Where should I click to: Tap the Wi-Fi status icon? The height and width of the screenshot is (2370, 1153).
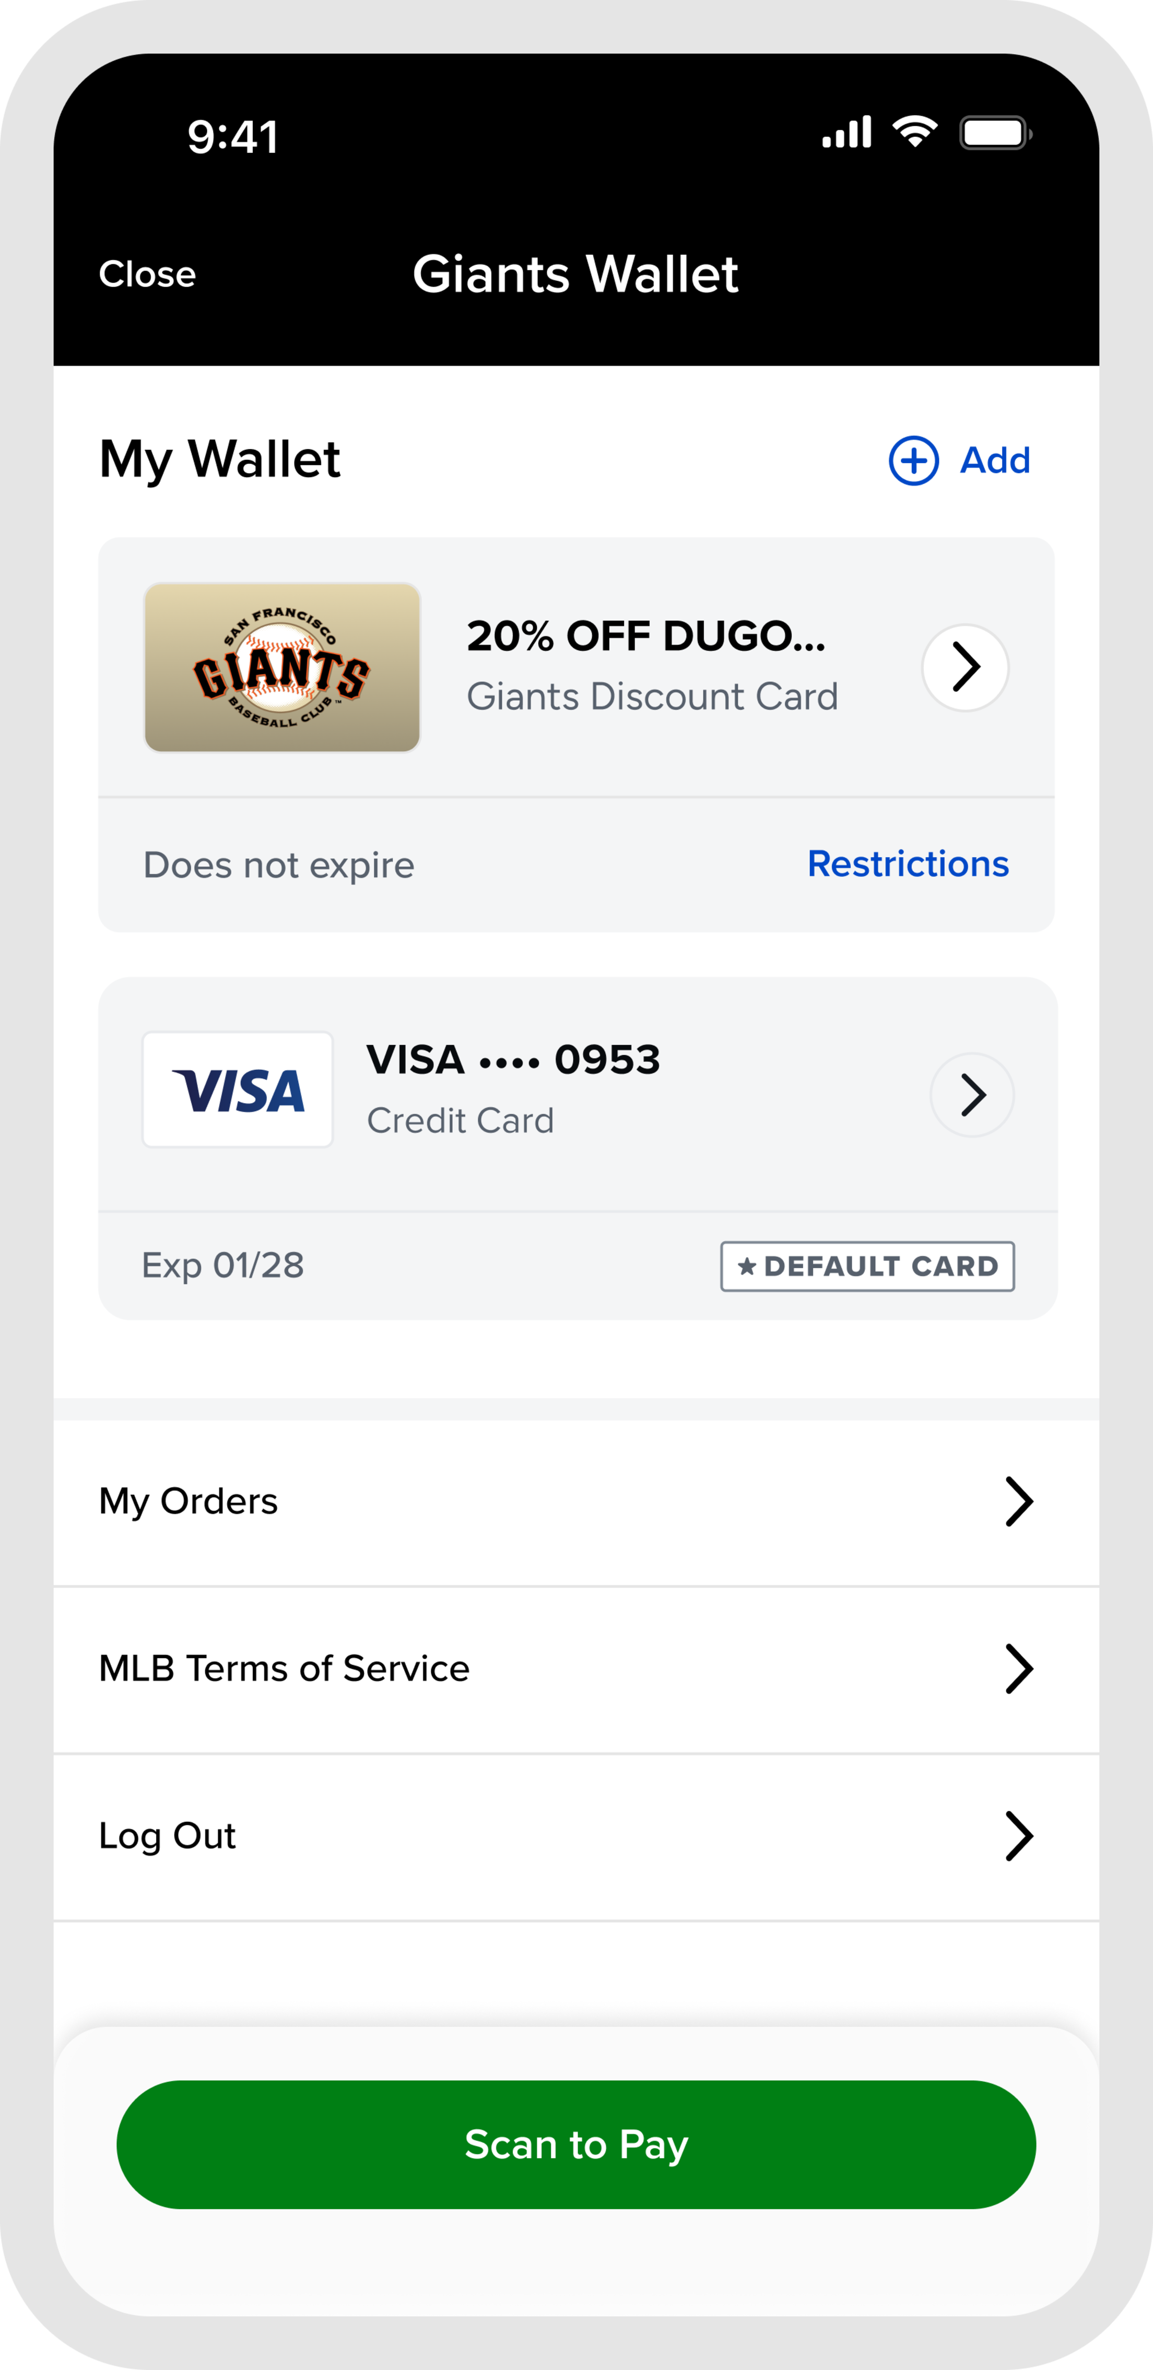[x=915, y=133]
